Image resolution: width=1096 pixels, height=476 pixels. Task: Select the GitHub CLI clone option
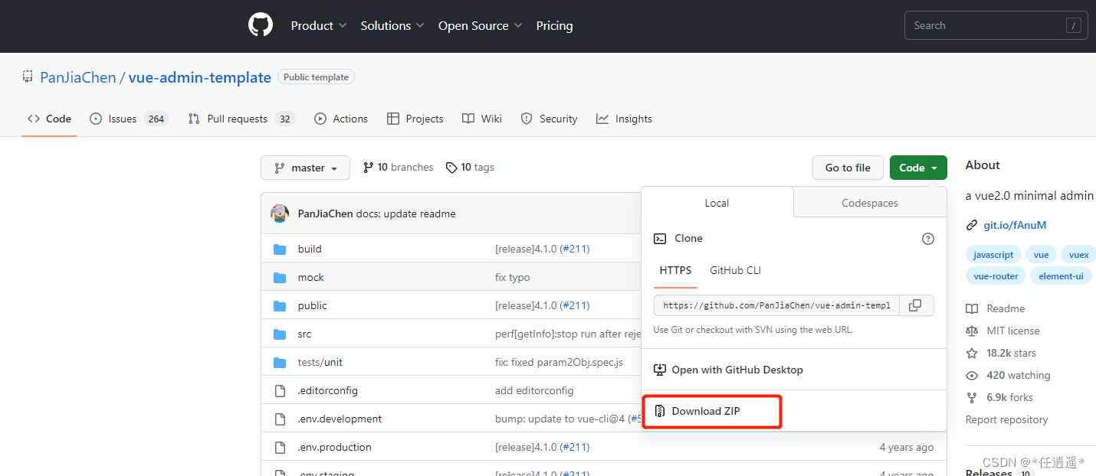[x=735, y=270]
